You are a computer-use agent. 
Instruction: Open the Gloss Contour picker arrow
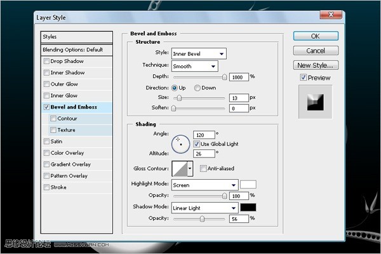pyautogui.click(x=190, y=168)
